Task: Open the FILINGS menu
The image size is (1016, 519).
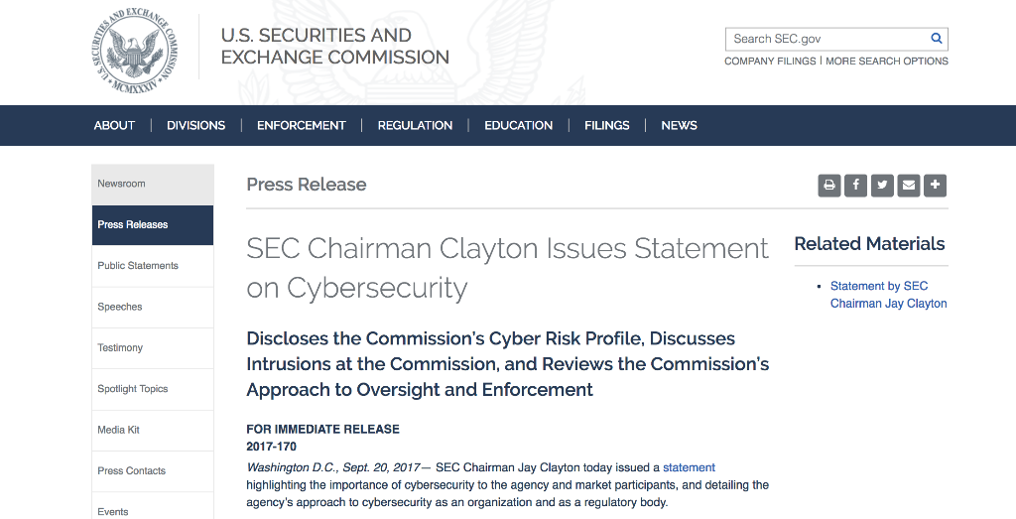Action: click(x=606, y=126)
